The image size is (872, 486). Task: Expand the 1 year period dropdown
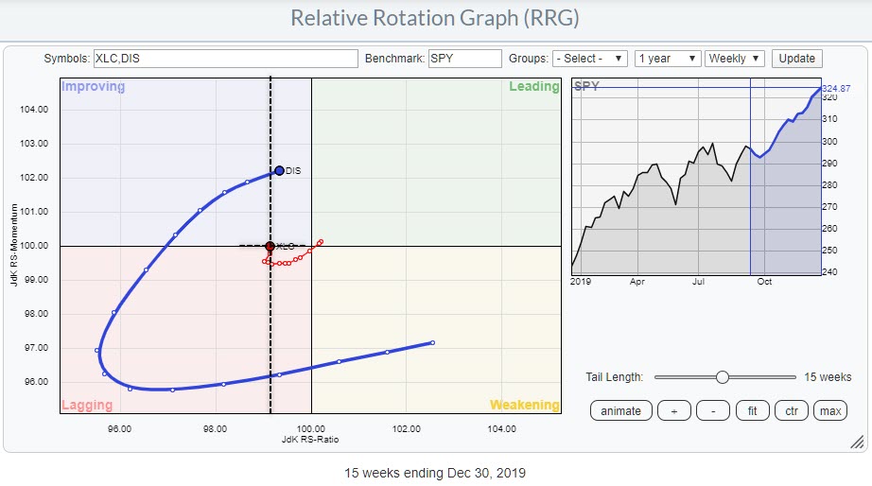click(x=668, y=59)
